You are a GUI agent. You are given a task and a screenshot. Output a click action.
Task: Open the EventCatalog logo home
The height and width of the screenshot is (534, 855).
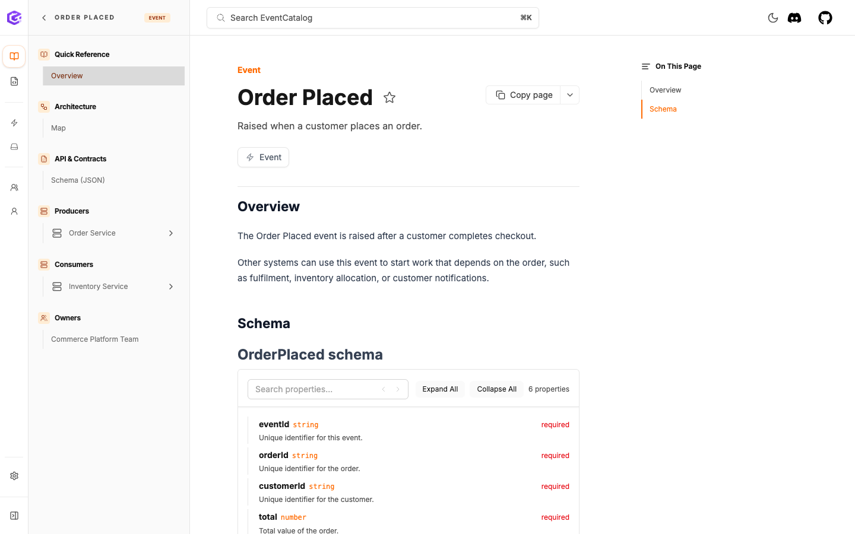point(14,18)
